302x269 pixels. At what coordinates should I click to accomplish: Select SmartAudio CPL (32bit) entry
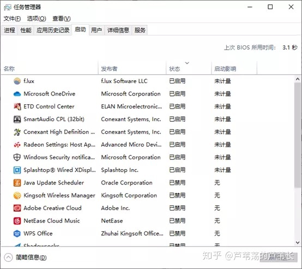(x=54, y=119)
